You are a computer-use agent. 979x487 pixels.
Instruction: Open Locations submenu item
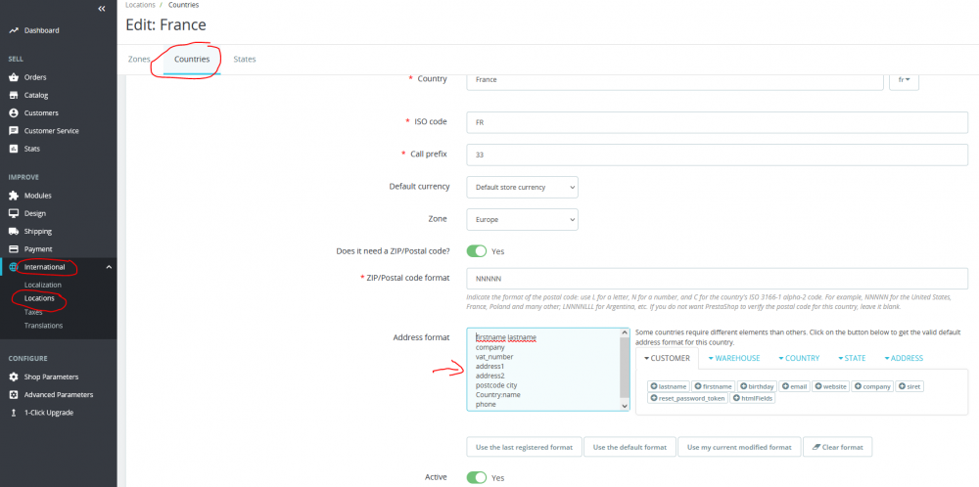39,298
